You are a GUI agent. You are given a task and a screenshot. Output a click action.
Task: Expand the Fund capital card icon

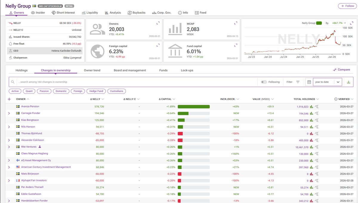pos(236,45)
